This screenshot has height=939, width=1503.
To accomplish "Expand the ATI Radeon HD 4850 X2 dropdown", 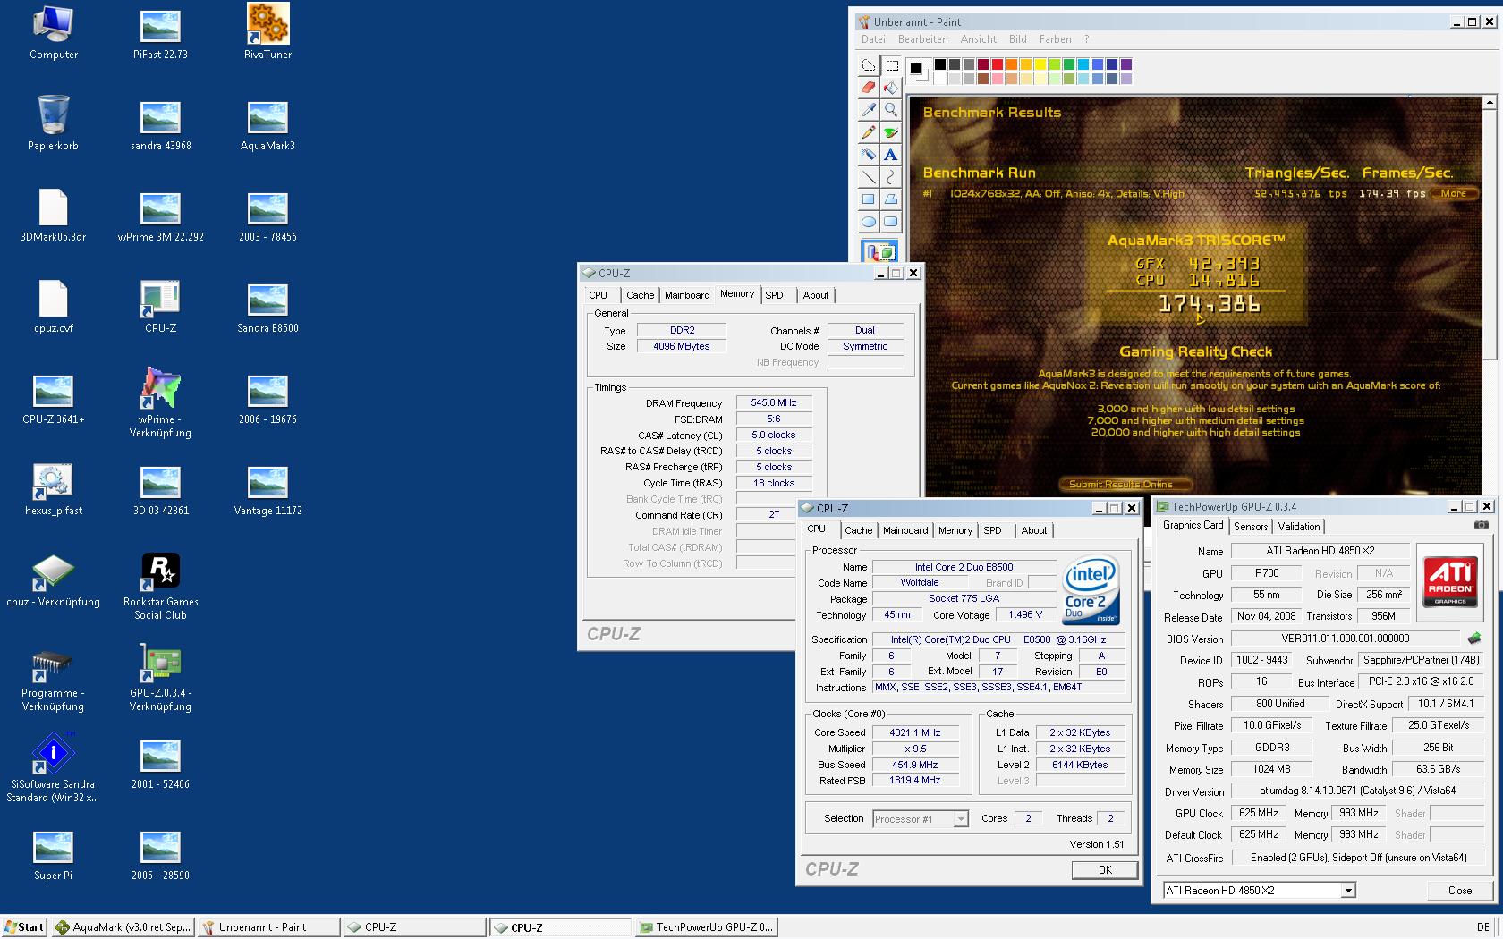I will (x=1348, y=891).
